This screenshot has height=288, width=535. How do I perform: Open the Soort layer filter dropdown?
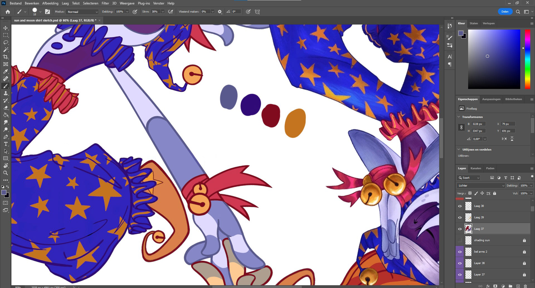468,178
